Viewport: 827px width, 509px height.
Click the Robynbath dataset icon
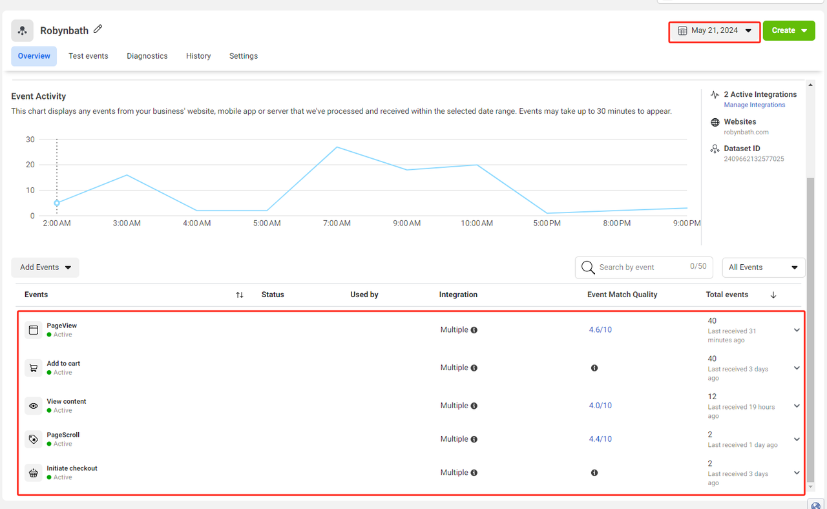(x=22, y=30)
